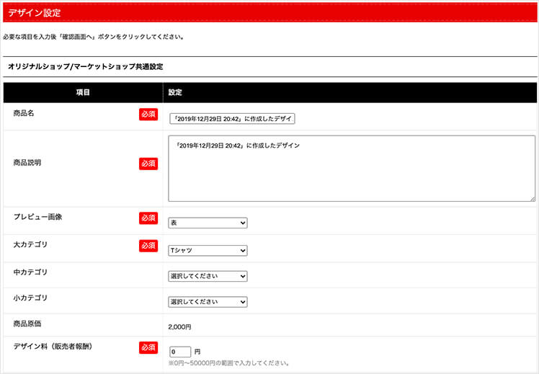Click the 商品名 text input field
539x374 pixels.
pyautogui.click(x=232, y=119)
